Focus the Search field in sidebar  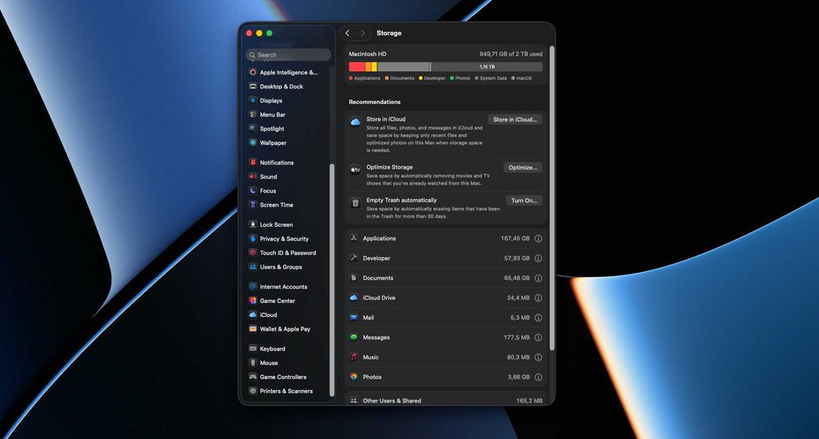pos(288,55)
